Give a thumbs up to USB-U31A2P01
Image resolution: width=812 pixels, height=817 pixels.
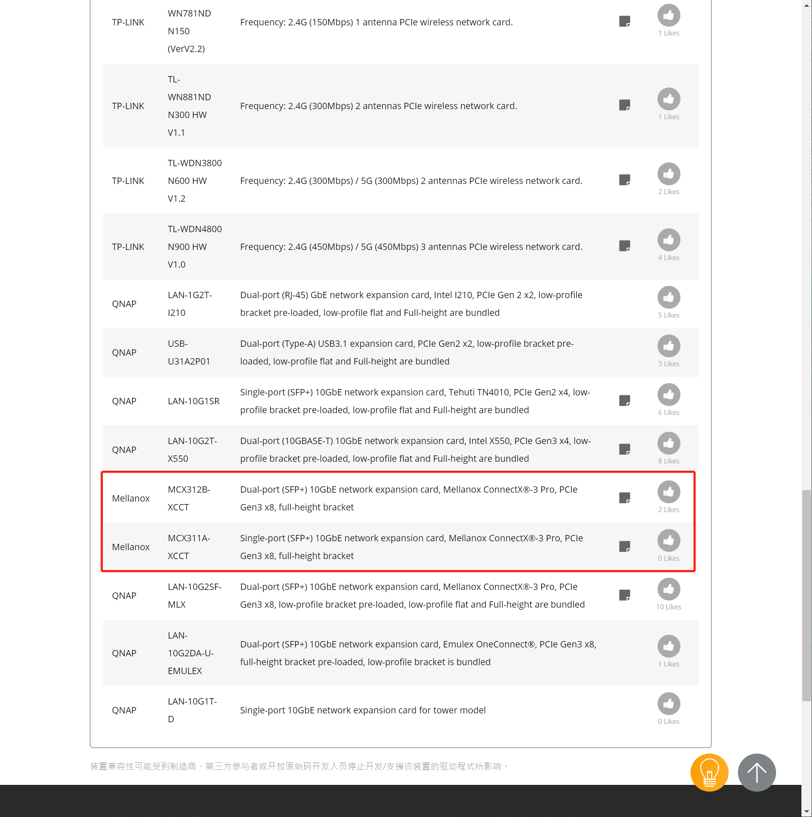[x=668, y=346]
